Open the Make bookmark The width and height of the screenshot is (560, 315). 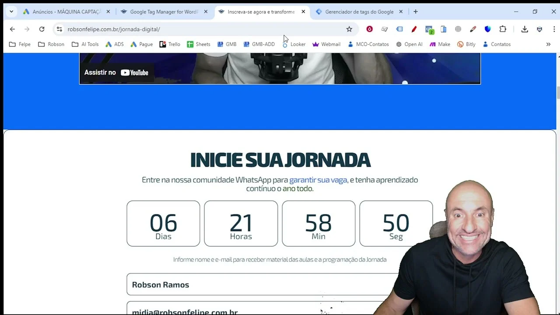pos(440,44)
